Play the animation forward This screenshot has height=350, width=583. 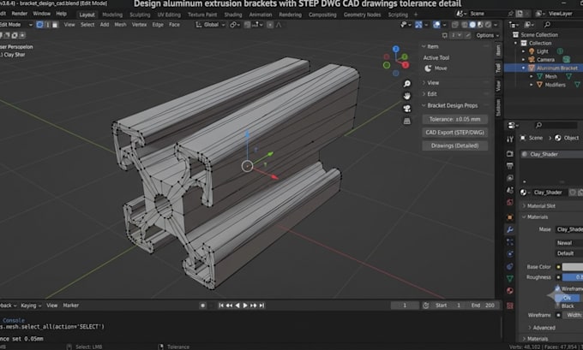(x=245, y=306)
